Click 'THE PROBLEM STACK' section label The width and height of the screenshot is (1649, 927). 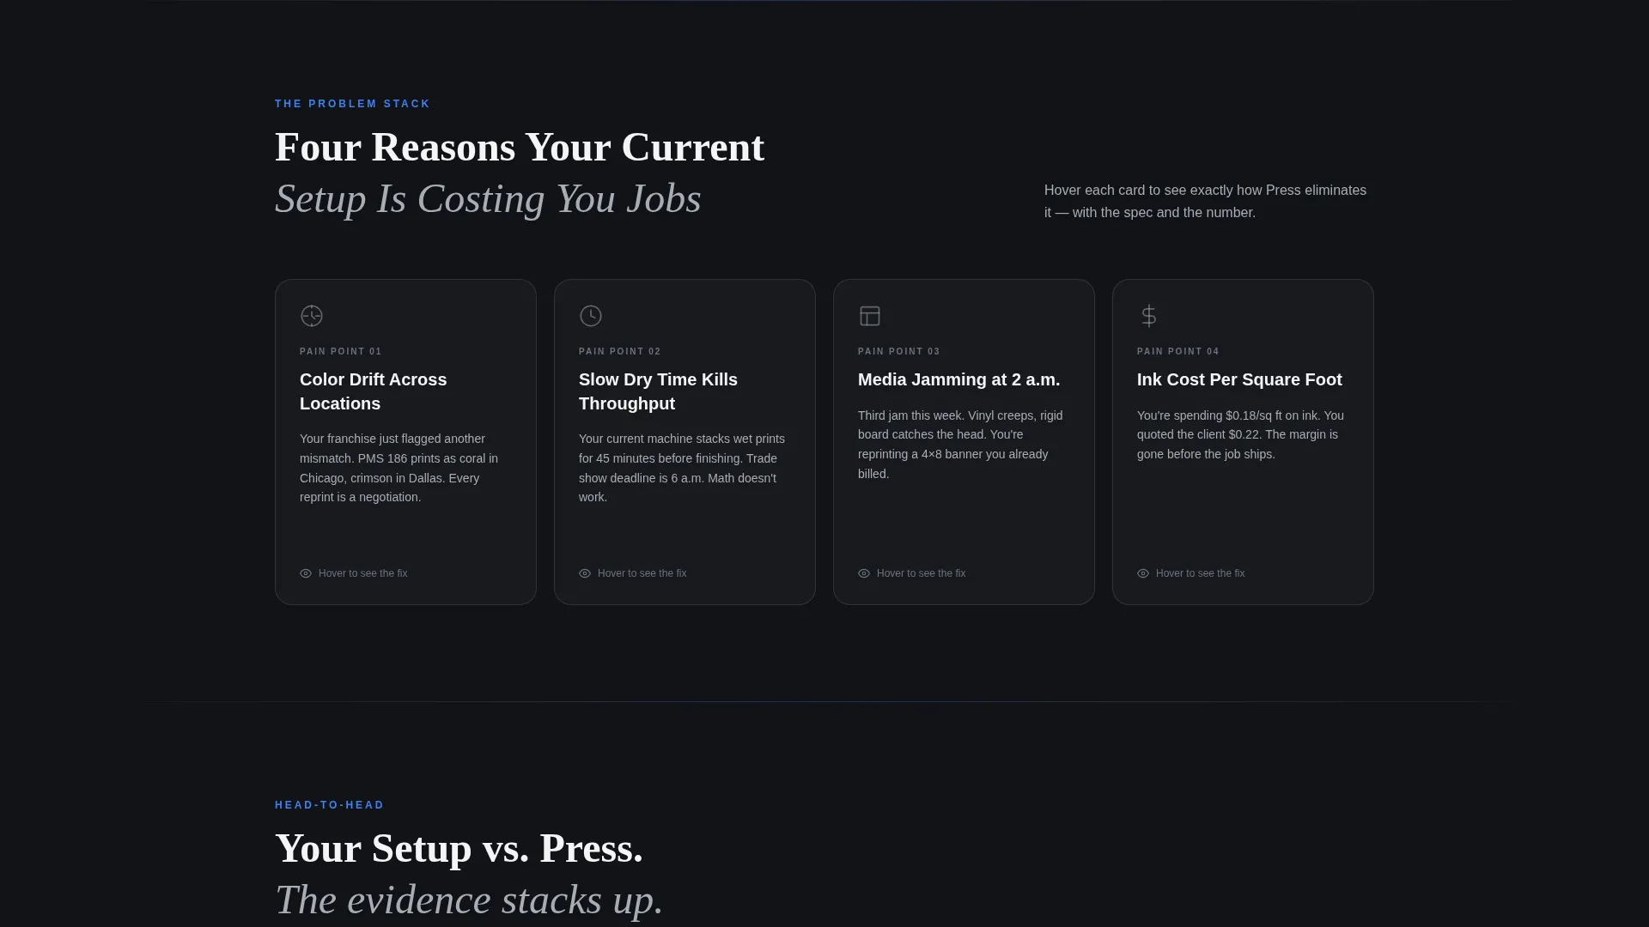[352, 104]
